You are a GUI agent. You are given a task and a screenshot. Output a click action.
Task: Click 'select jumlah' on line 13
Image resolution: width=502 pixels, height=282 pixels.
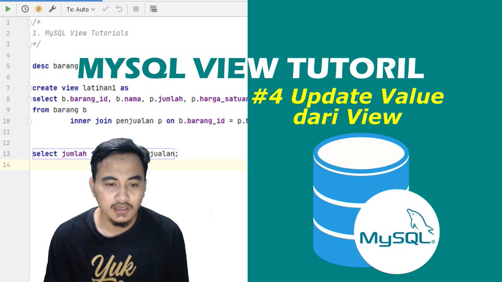tap(59, 154)
